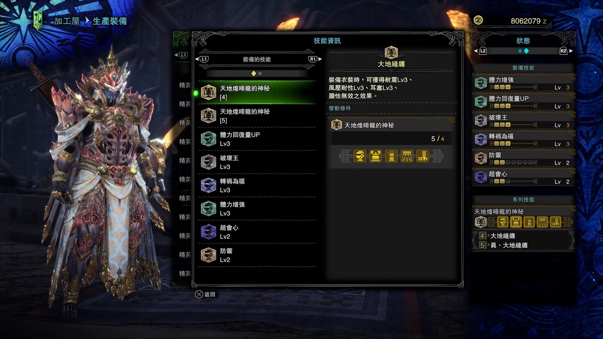The image size is (603, 339).
Task: Click the helmet armor-piece icon in 發動條件
Action: pyautogui.click(x=360, y=156)
